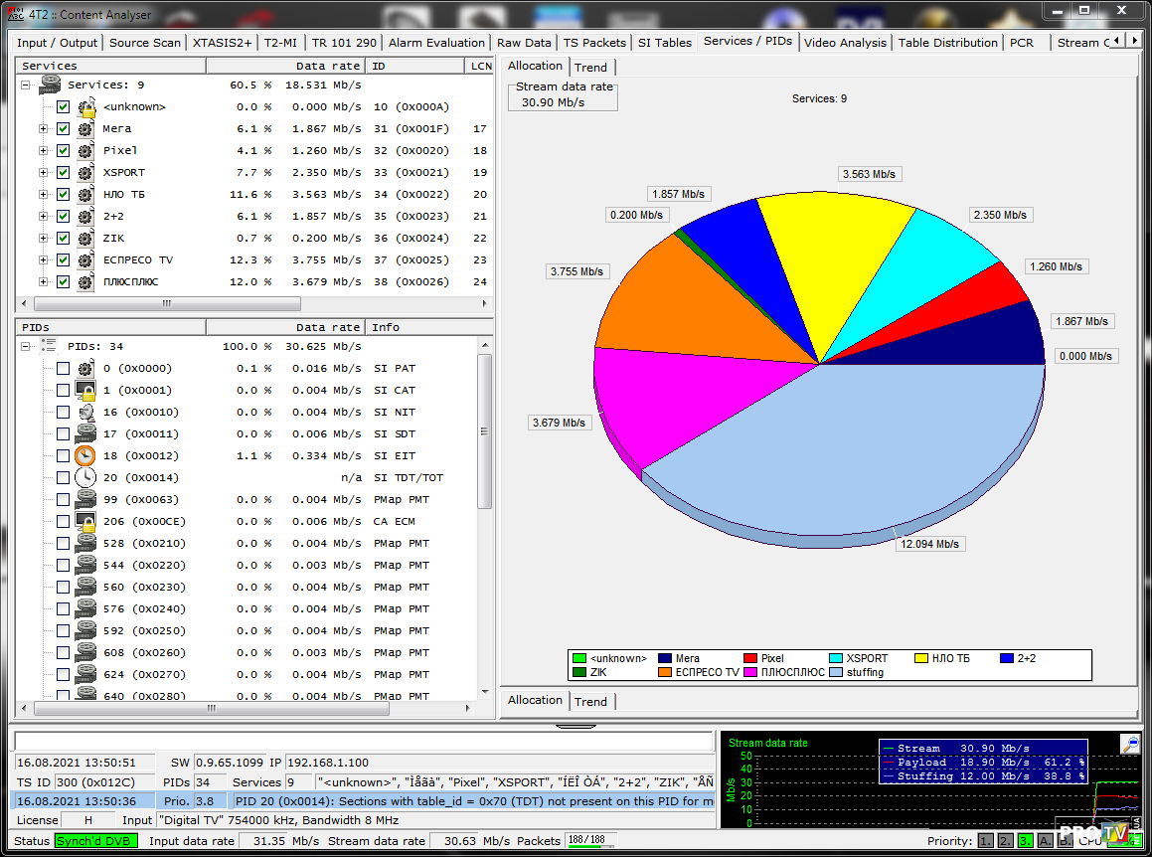The image size is (1152, 857).
Task: Uncheck the Pixel service checkbox
Action: tap(64, 151)
